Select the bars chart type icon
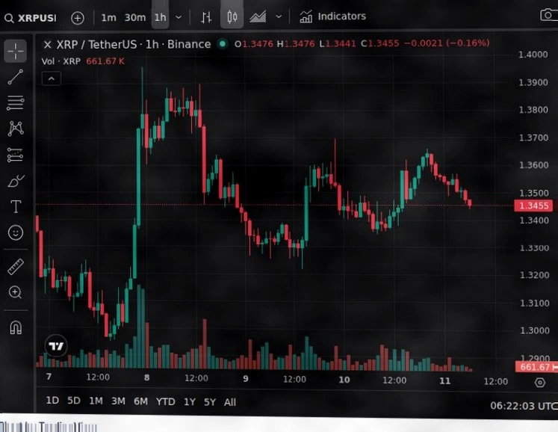This screenshot has width=558, height=432. point(206,17)
